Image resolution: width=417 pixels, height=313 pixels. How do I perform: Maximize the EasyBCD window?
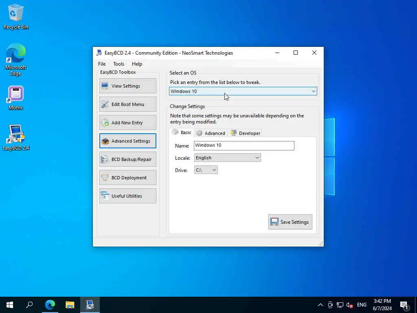click(x=296, y=53)
